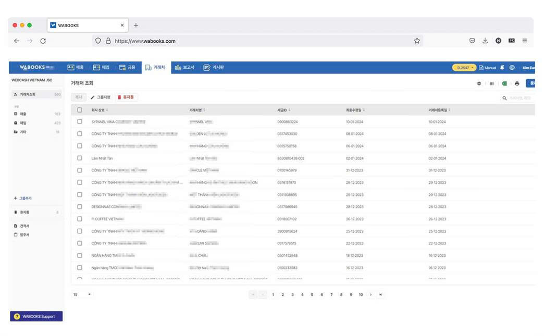
Task: Filter by 매입 in sidebar
Action: pyautogui.click(x=36, y=123)
